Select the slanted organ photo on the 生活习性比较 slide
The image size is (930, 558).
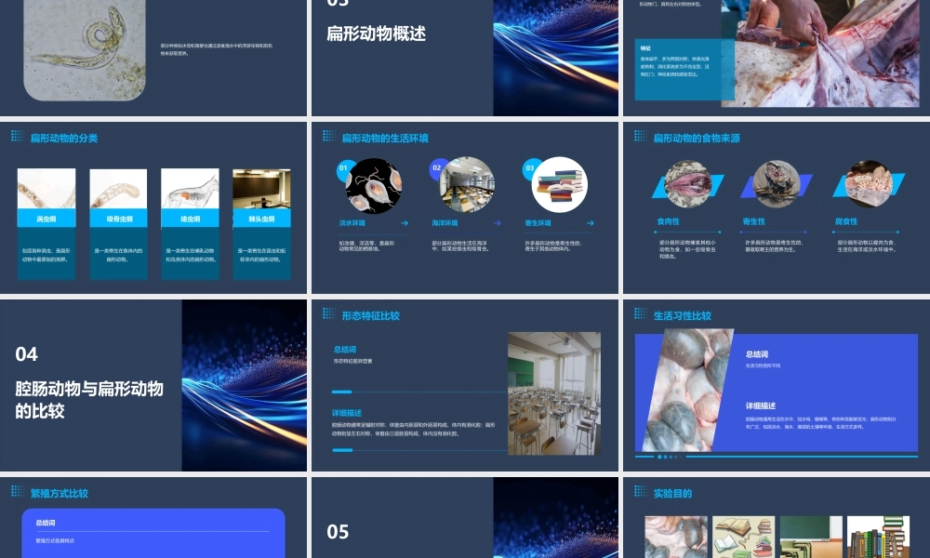[x=690, y=391]
